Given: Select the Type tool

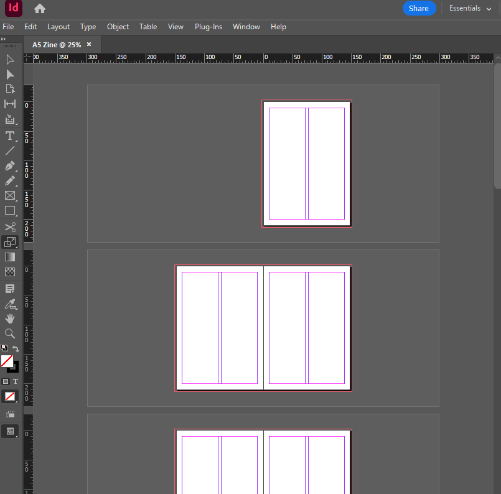Looking at the screenshot, I should (x=10, y=136).
